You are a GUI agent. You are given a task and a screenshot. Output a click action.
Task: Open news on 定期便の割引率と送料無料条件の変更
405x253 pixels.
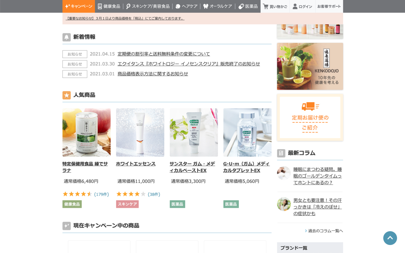[x=164, y=54]
